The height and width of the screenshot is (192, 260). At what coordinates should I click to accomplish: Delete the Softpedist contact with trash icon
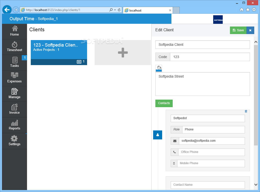[246, 111]
